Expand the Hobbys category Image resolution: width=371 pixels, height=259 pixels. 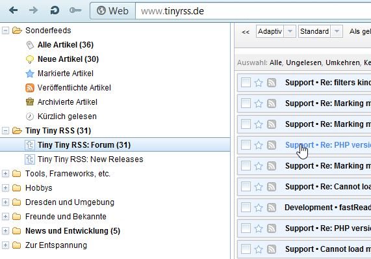[5, 188]
